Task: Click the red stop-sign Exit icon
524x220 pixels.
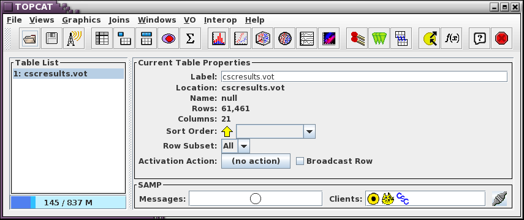Action: (501, 38)
